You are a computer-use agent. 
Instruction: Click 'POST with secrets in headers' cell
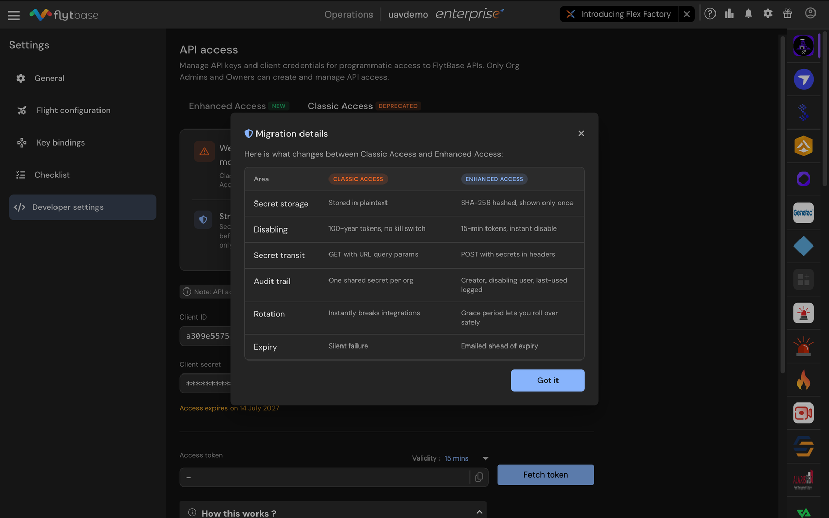click(x=508, y=254)
